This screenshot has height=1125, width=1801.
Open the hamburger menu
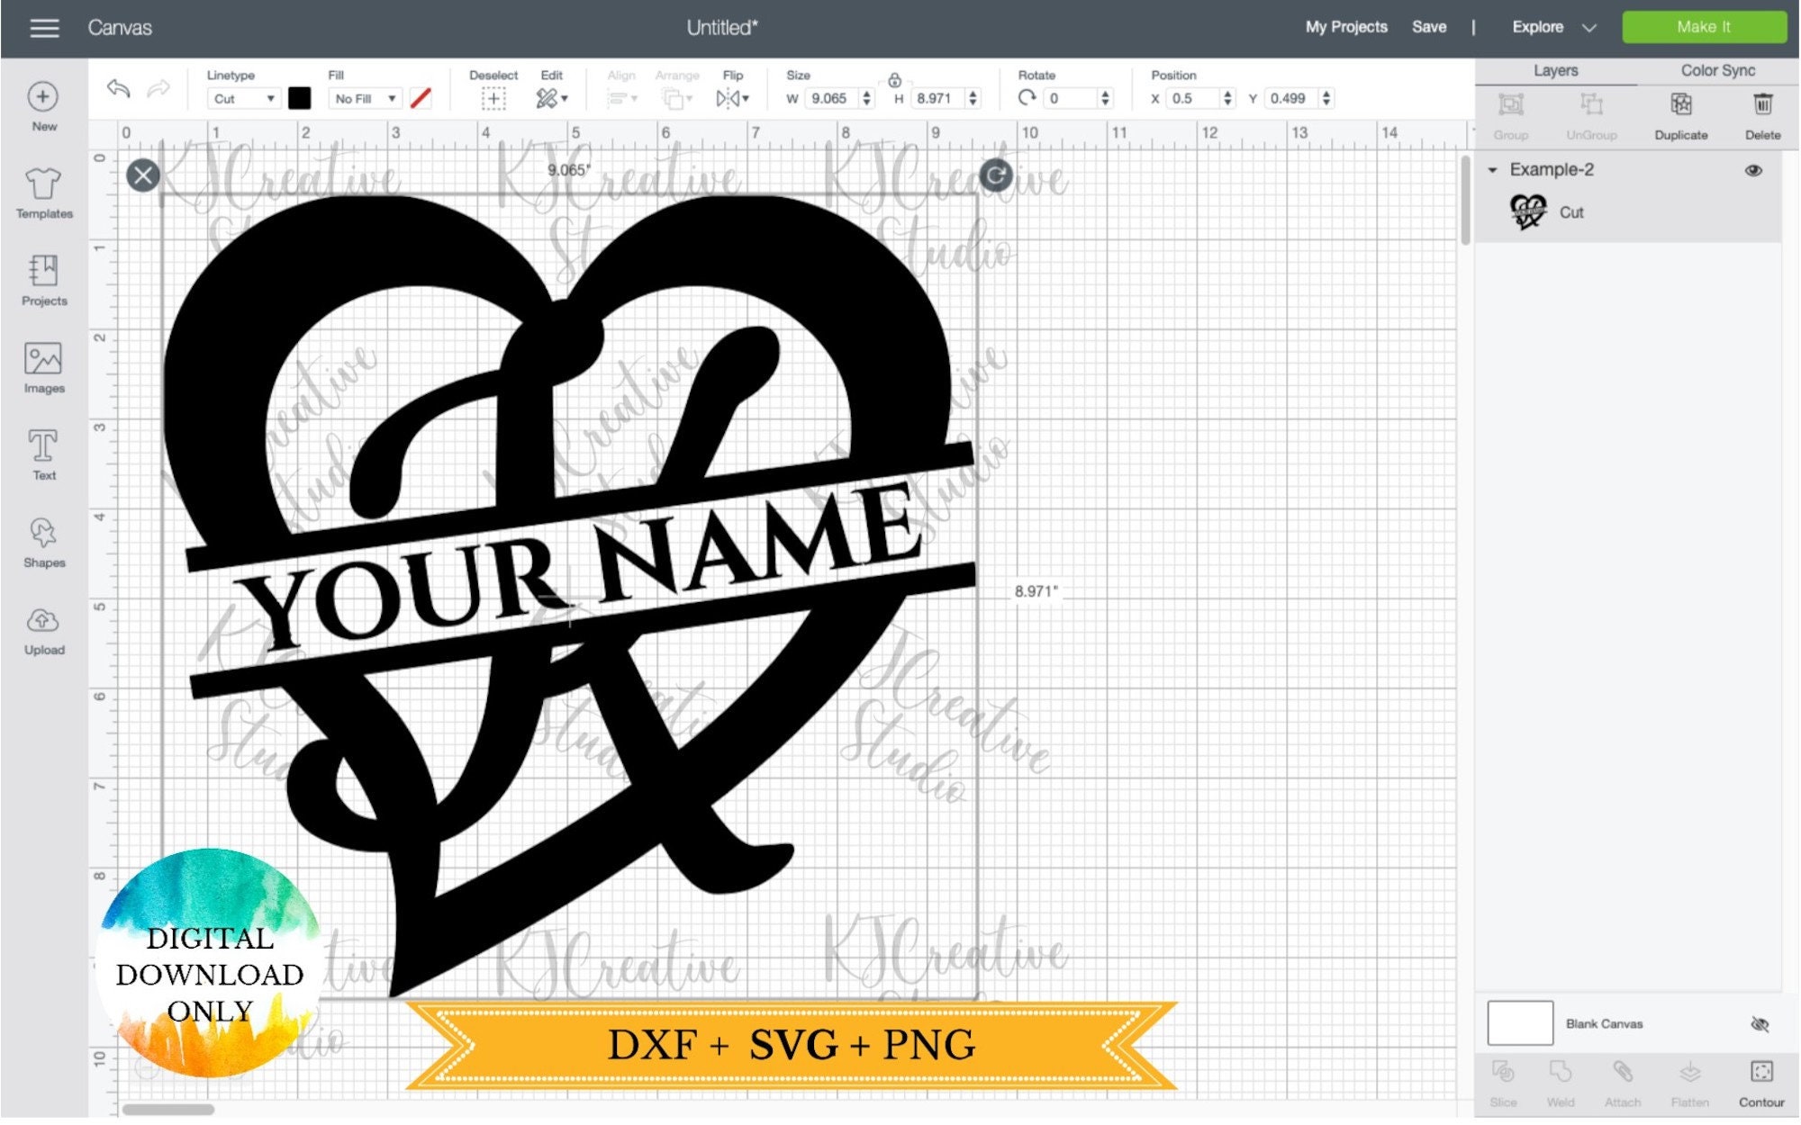44,27
